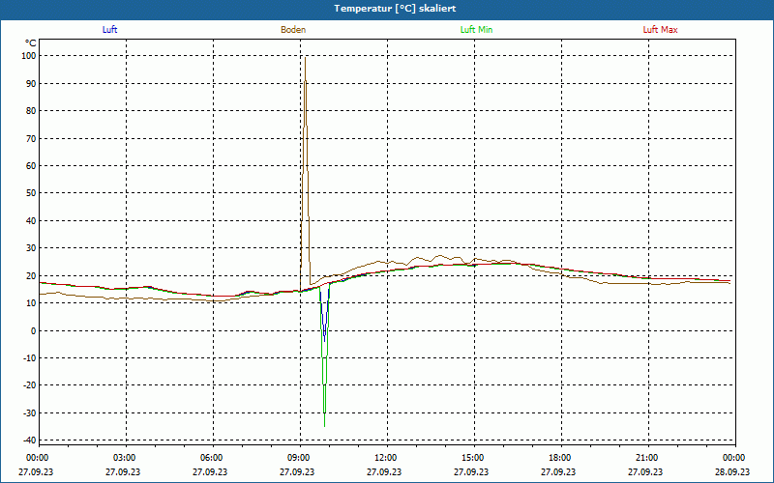The height and width of the screenshot is (483, 774).
Task: Click the brown Boden spike peak near 100
Action: point(305,58)
